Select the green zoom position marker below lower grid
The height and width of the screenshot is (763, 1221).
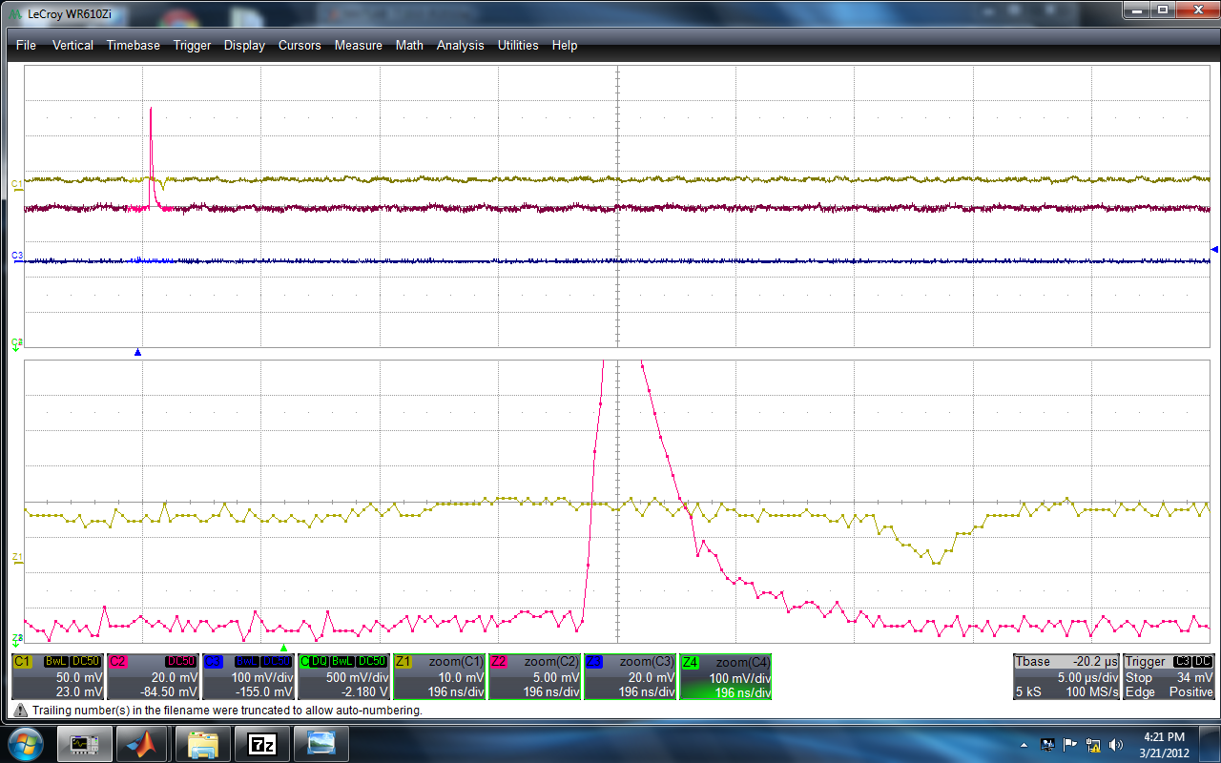point(283,648)
